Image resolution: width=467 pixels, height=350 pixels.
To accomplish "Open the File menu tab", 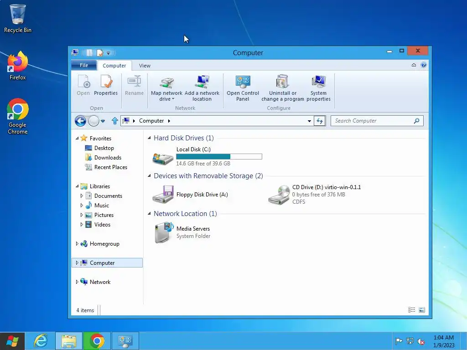I will 84,65.
